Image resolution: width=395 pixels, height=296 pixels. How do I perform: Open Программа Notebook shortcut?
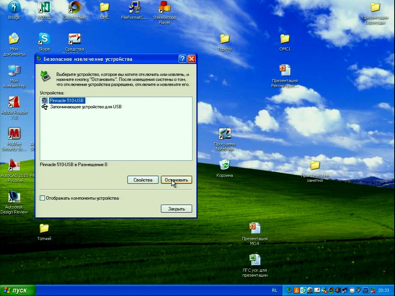tap(225, 139)
